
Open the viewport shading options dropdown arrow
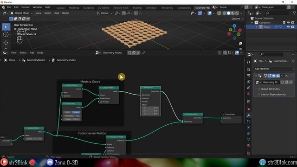coord(241,13)
